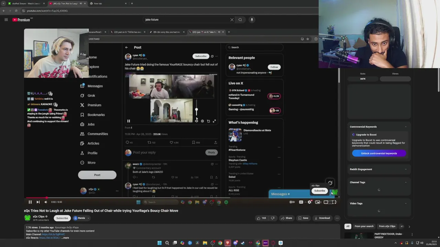This screenshot has width=440, height=247.
Task: Open the xQc Clips channel name link
Action: [x=38, y=217]
